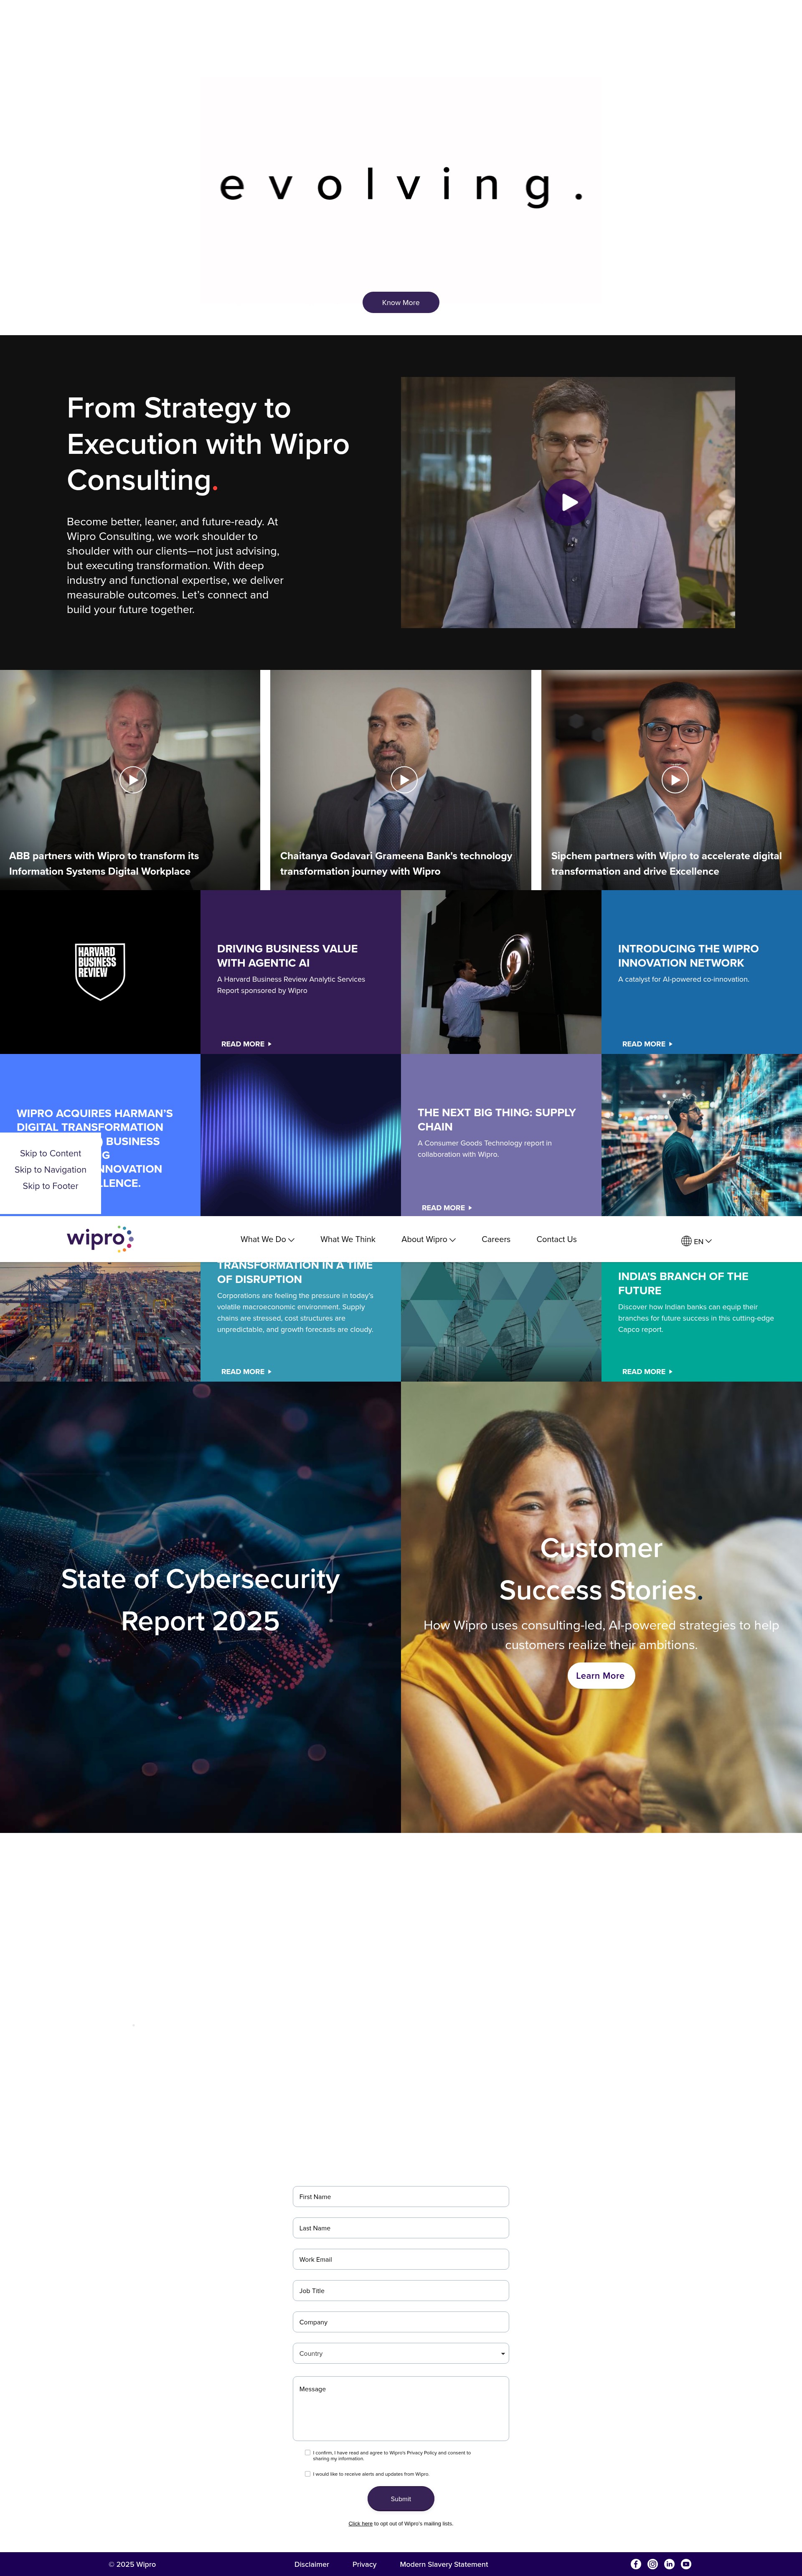
Task: Click the Message text area
Action: 401,2408
